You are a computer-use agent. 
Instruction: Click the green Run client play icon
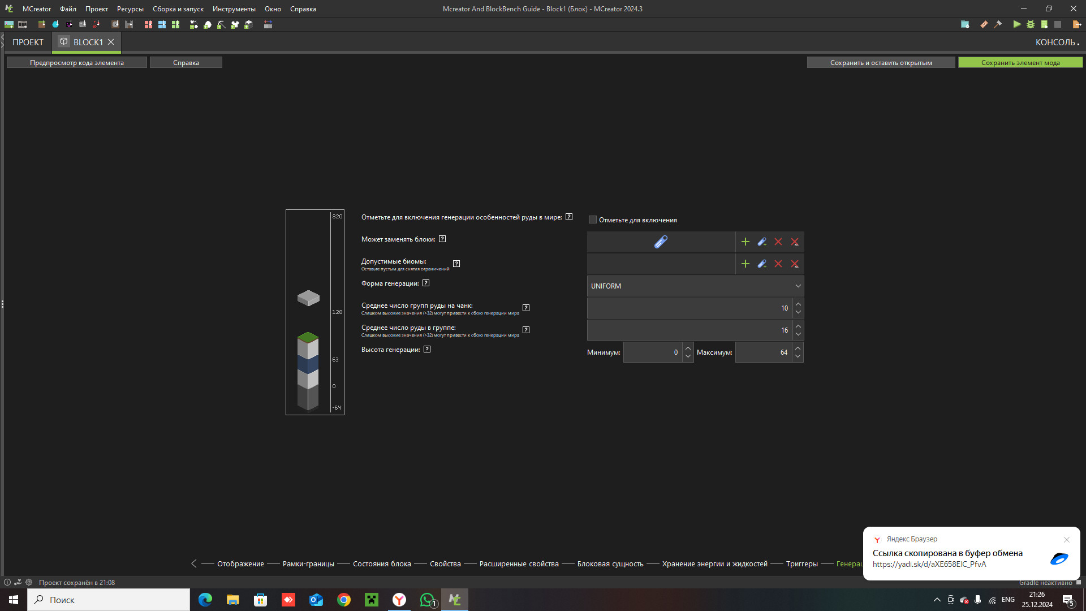[1016, 24]
